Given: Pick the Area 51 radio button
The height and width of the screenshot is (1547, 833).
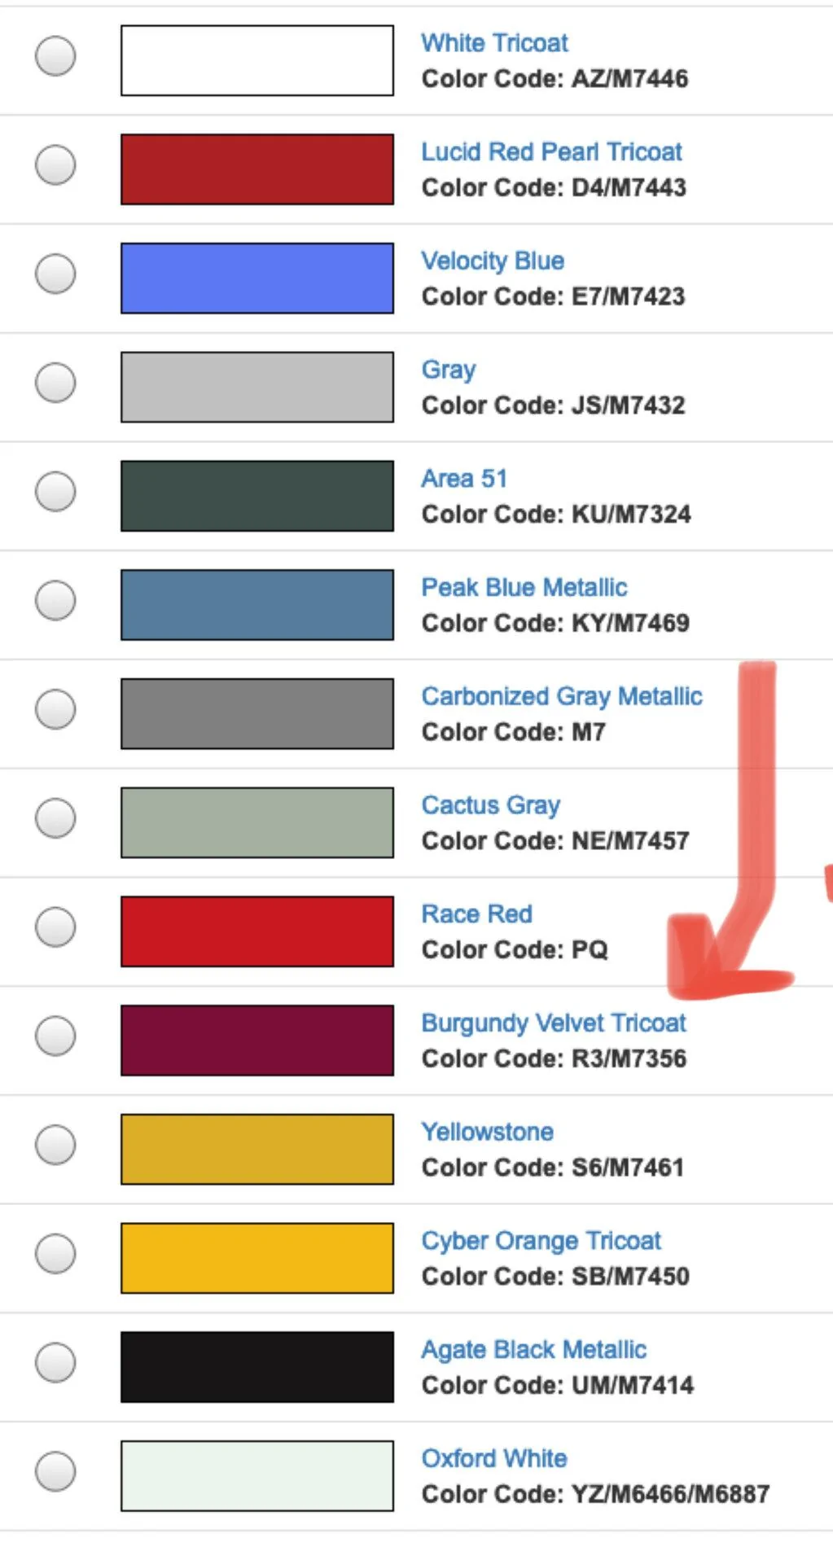Looking at the screenshot, I should point(55,492).
